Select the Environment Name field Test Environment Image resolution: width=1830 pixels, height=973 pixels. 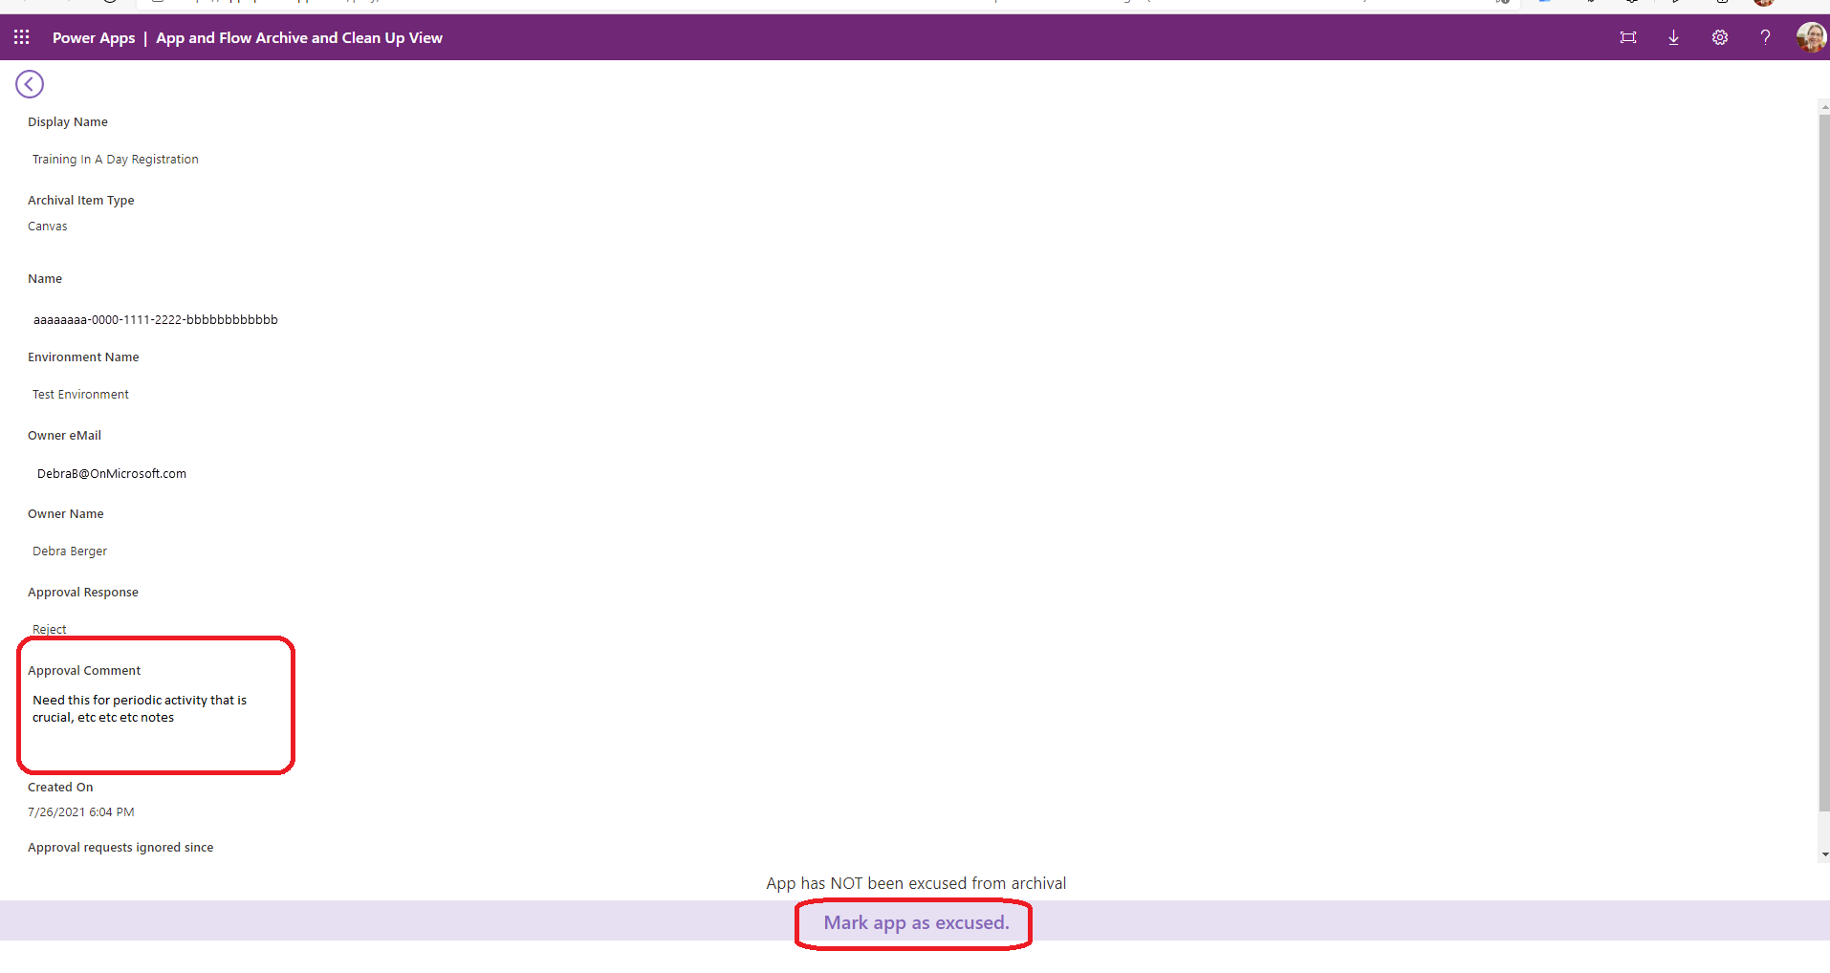[80, 395]
